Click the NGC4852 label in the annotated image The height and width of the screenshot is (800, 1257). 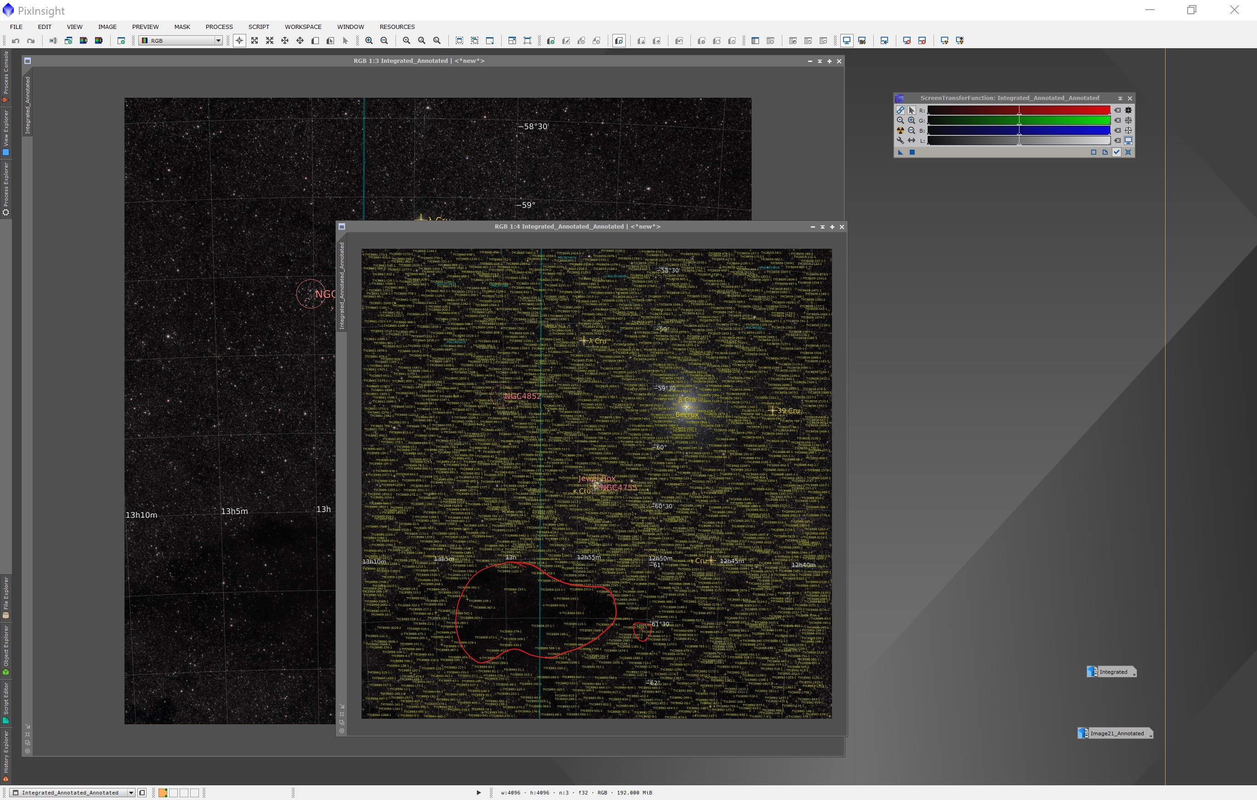[x=522, y=397]
